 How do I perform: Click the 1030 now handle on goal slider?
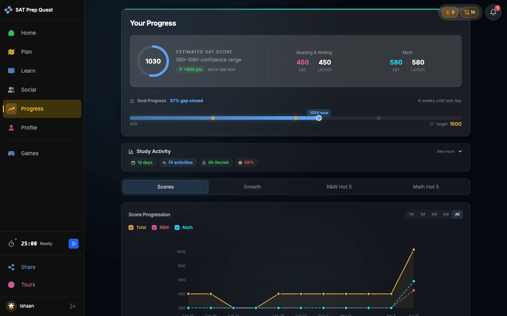319,118
